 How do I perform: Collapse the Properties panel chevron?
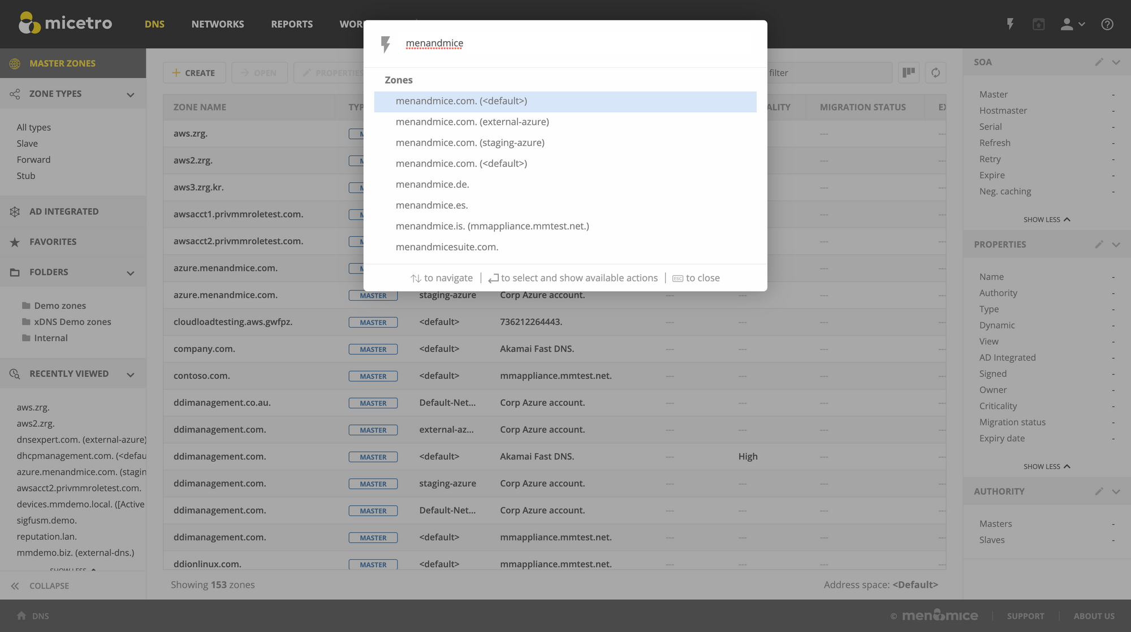1116,244
